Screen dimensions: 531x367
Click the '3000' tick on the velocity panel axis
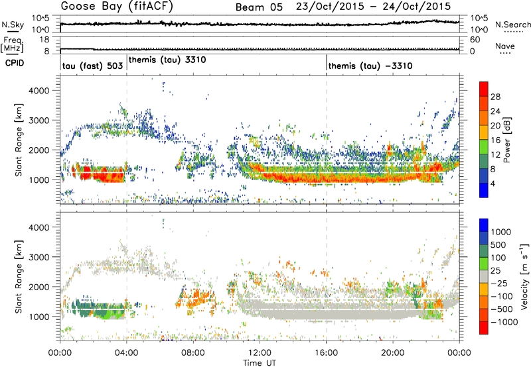[x=38, y=257]
